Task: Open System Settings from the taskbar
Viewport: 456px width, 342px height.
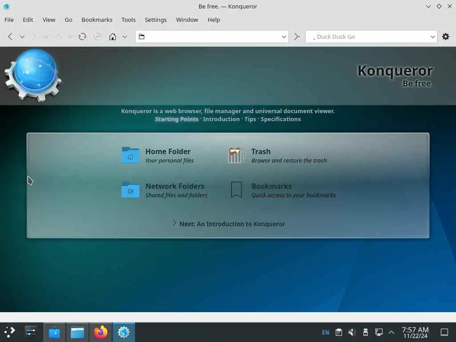Action: pyautogui.click(x=31, y=332)
